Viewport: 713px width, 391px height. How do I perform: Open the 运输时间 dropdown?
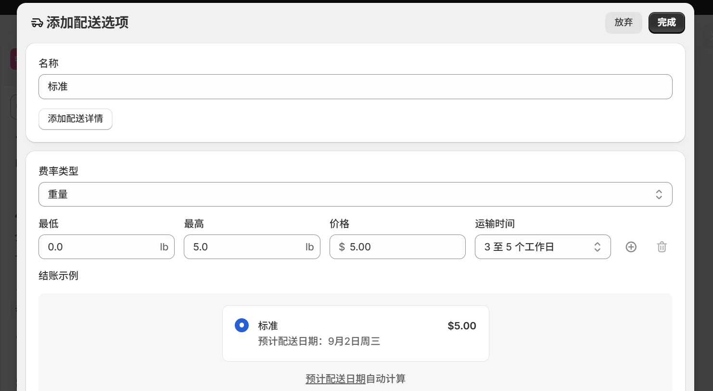543,247
